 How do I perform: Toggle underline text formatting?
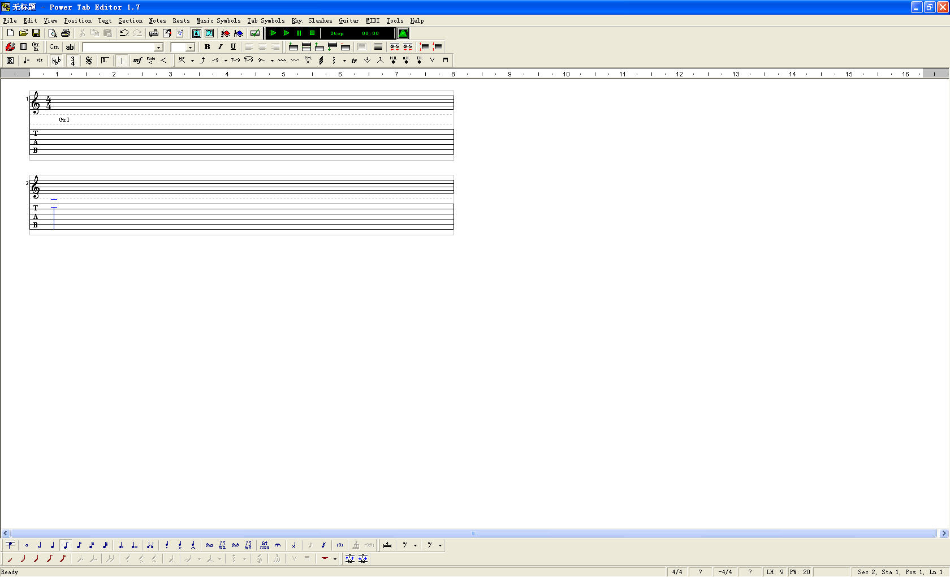coord(233,47)
